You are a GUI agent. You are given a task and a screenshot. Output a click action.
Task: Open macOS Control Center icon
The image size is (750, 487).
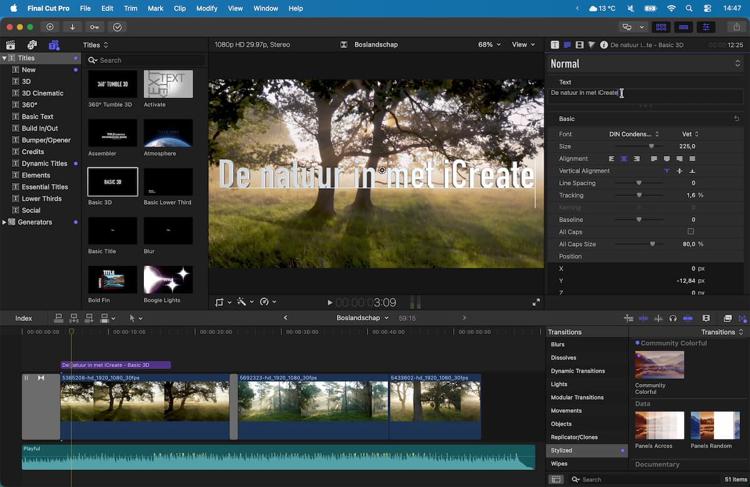[707, 8]
